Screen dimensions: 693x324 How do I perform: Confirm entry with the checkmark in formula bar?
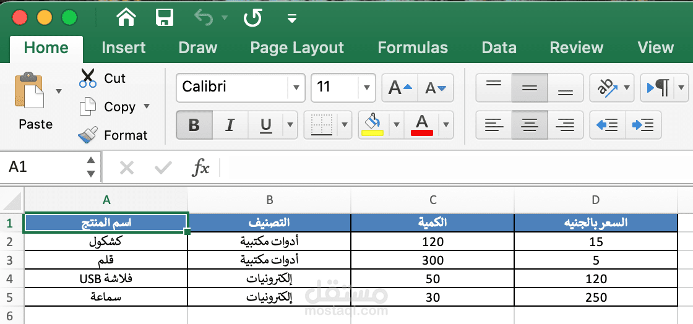(163, 168)
